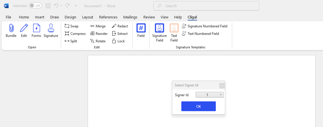Close the Select Signer Id dialog

(222, 85)
